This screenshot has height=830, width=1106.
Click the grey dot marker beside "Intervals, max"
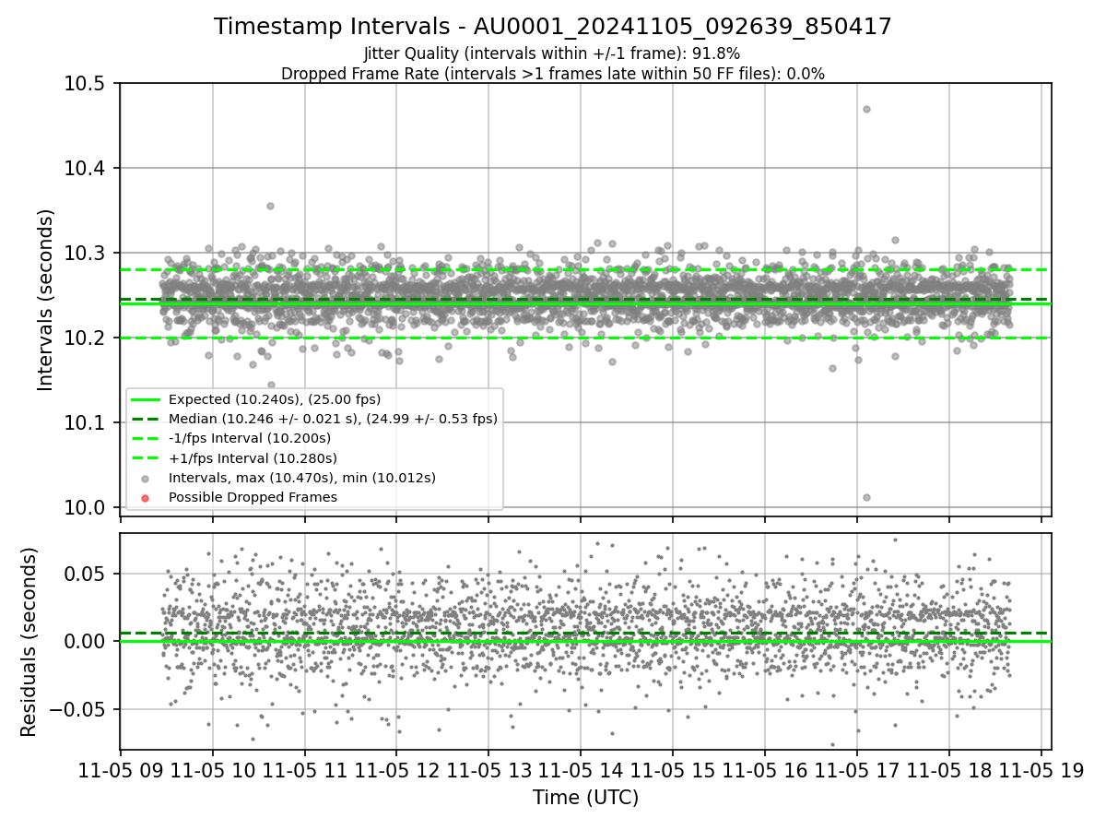(x=146, y=478)
